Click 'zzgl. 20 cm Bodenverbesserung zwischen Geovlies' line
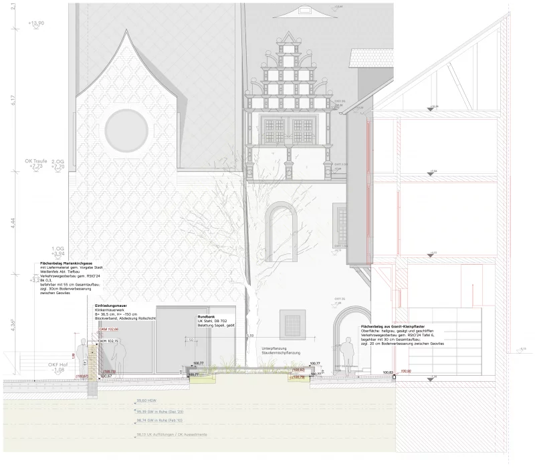The height and width of the screenshot is (468, 535). [403, 344]
